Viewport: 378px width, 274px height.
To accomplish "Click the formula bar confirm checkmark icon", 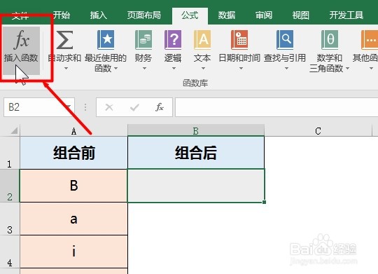I will 134,107.
